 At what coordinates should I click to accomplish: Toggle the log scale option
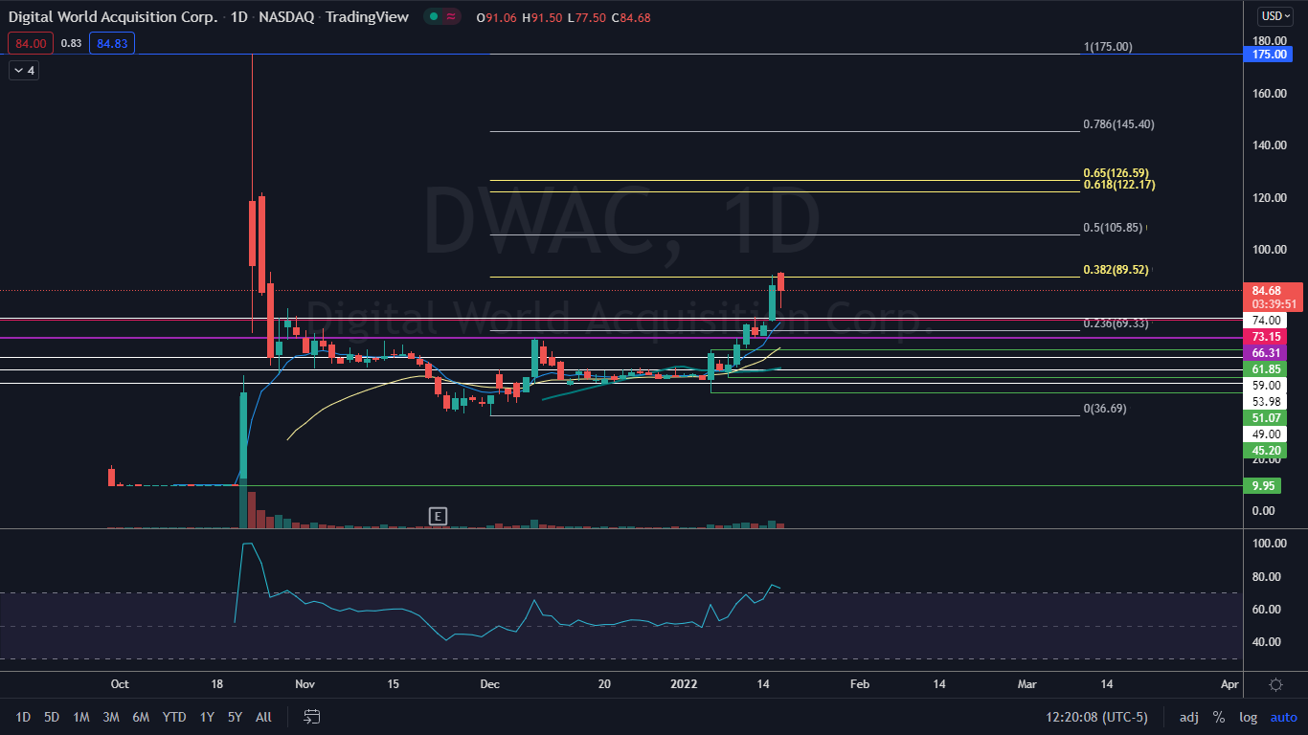[x=1248, y=717]
